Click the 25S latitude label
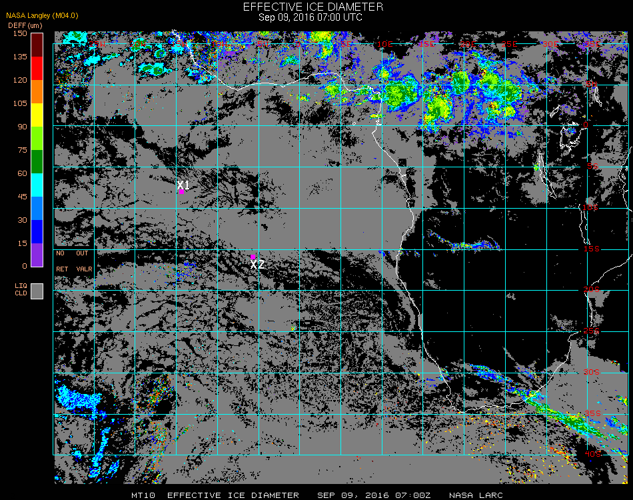 click(592, 331)
